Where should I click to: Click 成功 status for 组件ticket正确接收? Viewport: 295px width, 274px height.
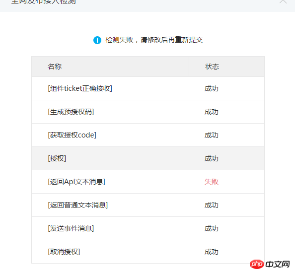(212, 88)
